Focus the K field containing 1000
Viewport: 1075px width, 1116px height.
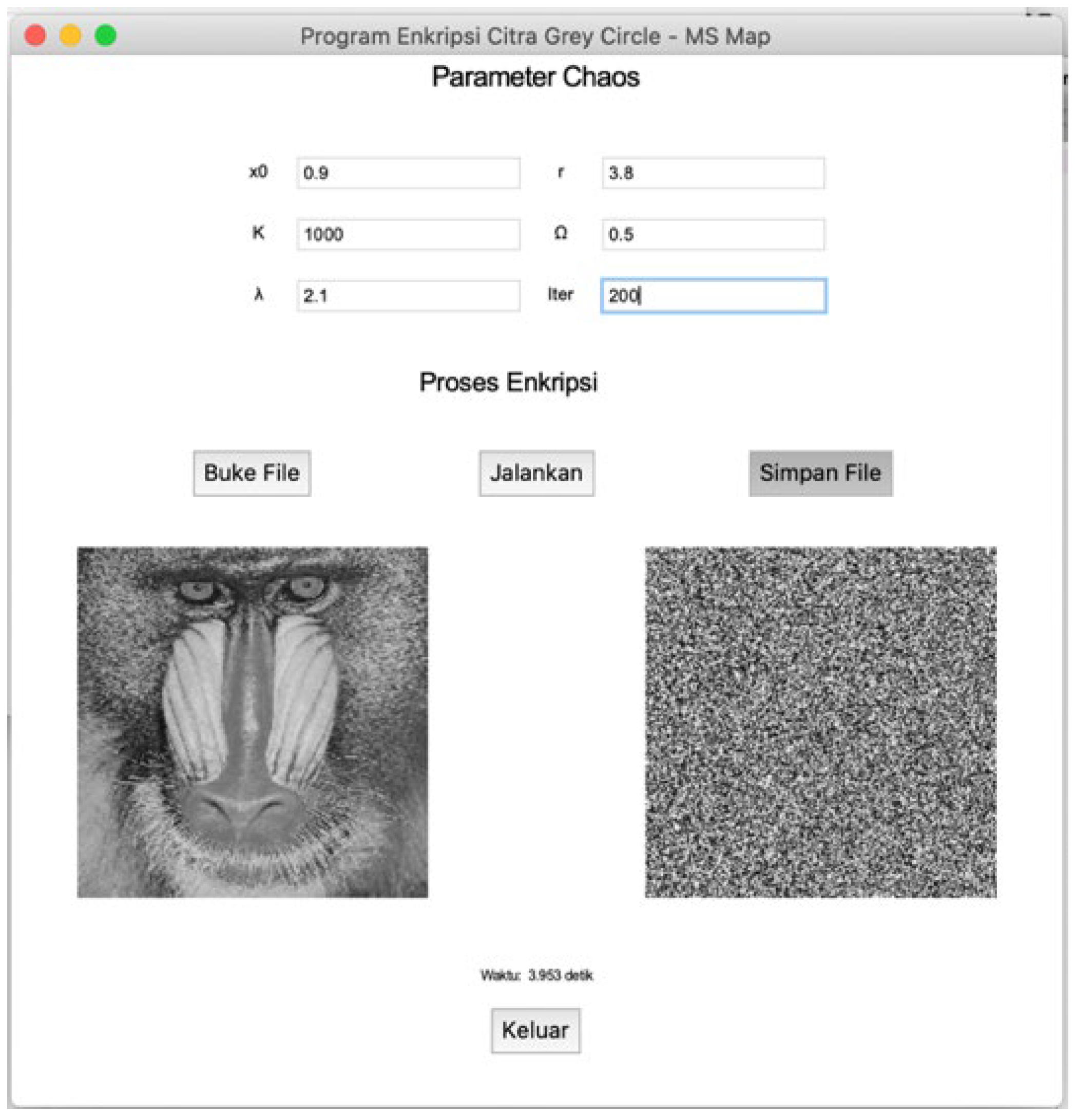[408, 234]
